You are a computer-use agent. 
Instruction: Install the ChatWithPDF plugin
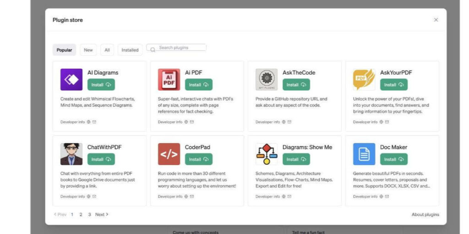(x=101, y=159)
